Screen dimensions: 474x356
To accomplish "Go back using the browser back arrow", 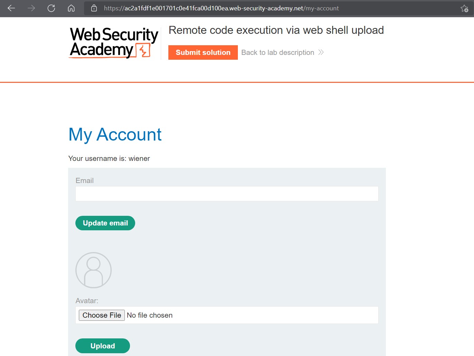I will click(11, 8).
